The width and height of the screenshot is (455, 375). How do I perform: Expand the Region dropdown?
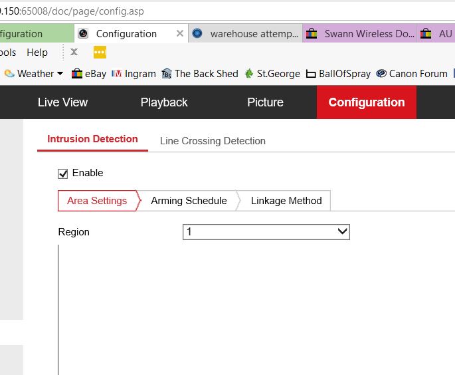click(266, 231)
